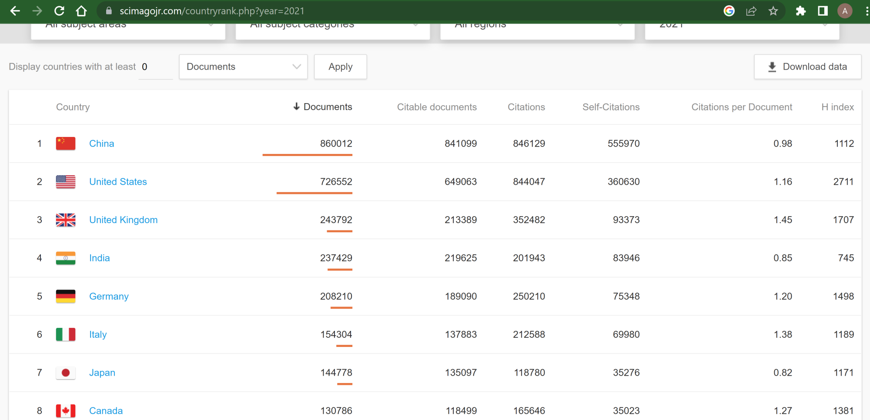
Task: Open the Japan country link
Action: point(102,373)
